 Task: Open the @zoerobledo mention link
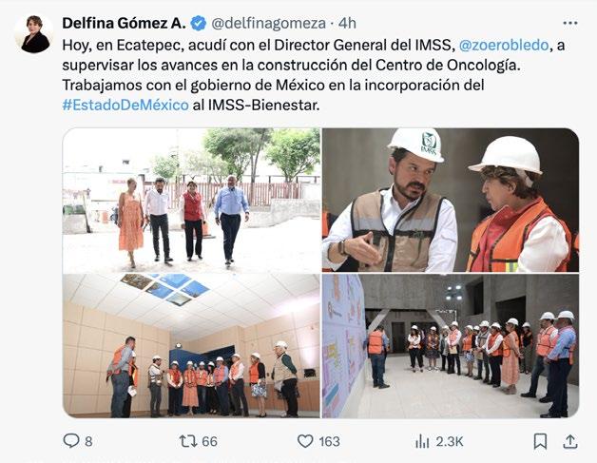(504, 45)
